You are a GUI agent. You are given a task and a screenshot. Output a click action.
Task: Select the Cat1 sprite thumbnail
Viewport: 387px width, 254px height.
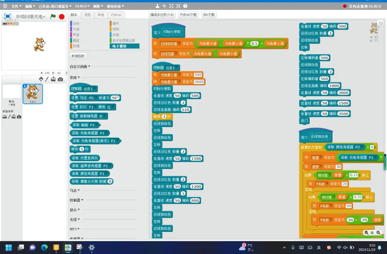pyautogui.click(x=33, y=94)
